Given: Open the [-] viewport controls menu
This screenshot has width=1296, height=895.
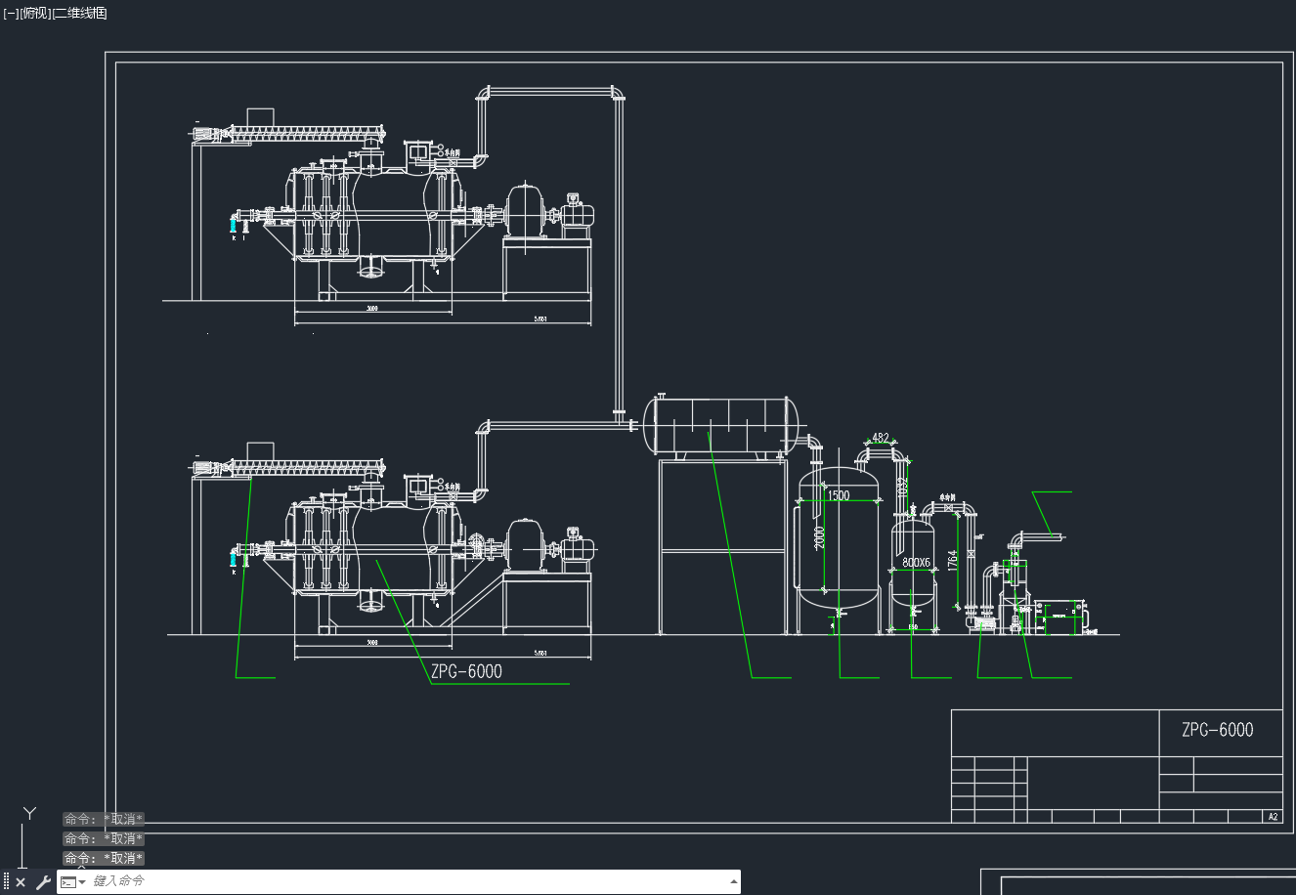Looking at the screenshot, I should pyautogui.click(x=11, y=13).
